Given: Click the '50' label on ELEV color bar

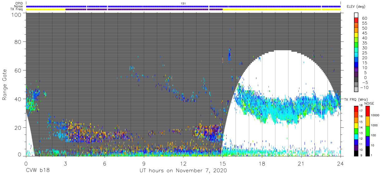Looking at the screenshot, I should (x=364, y=28).
